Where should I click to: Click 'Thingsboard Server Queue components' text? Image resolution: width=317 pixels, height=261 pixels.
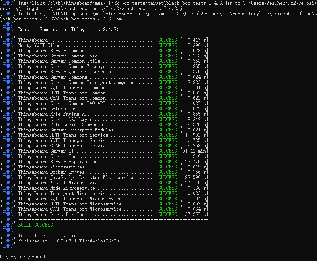click(x=64, y=72)
